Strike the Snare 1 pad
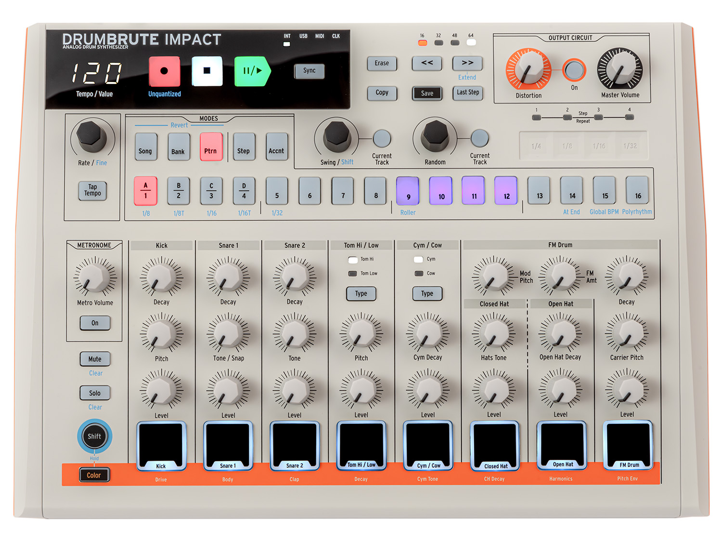 click(x=228, y=446)
